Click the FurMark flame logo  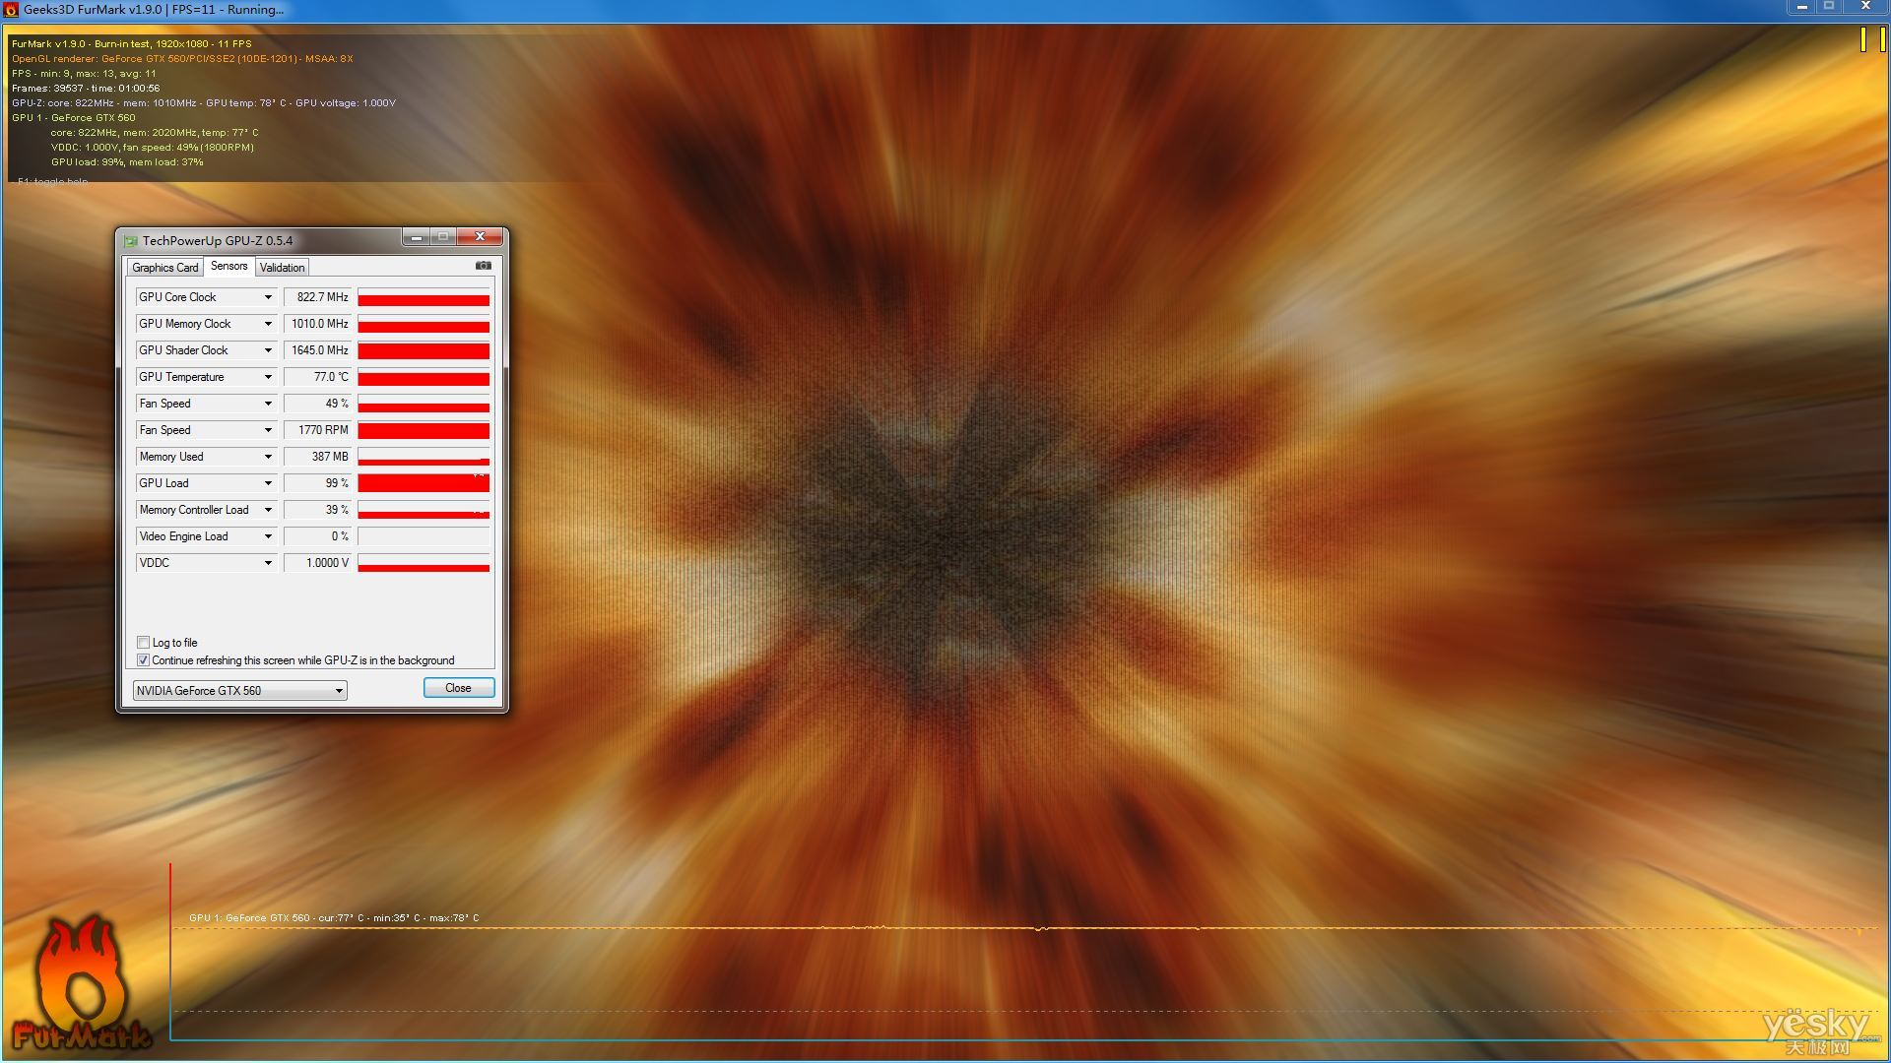(82, 983)
